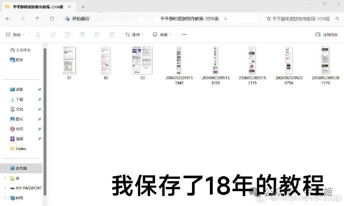
Task: Expand the MY PASSPORT drive node
Action: coord(5,188)
